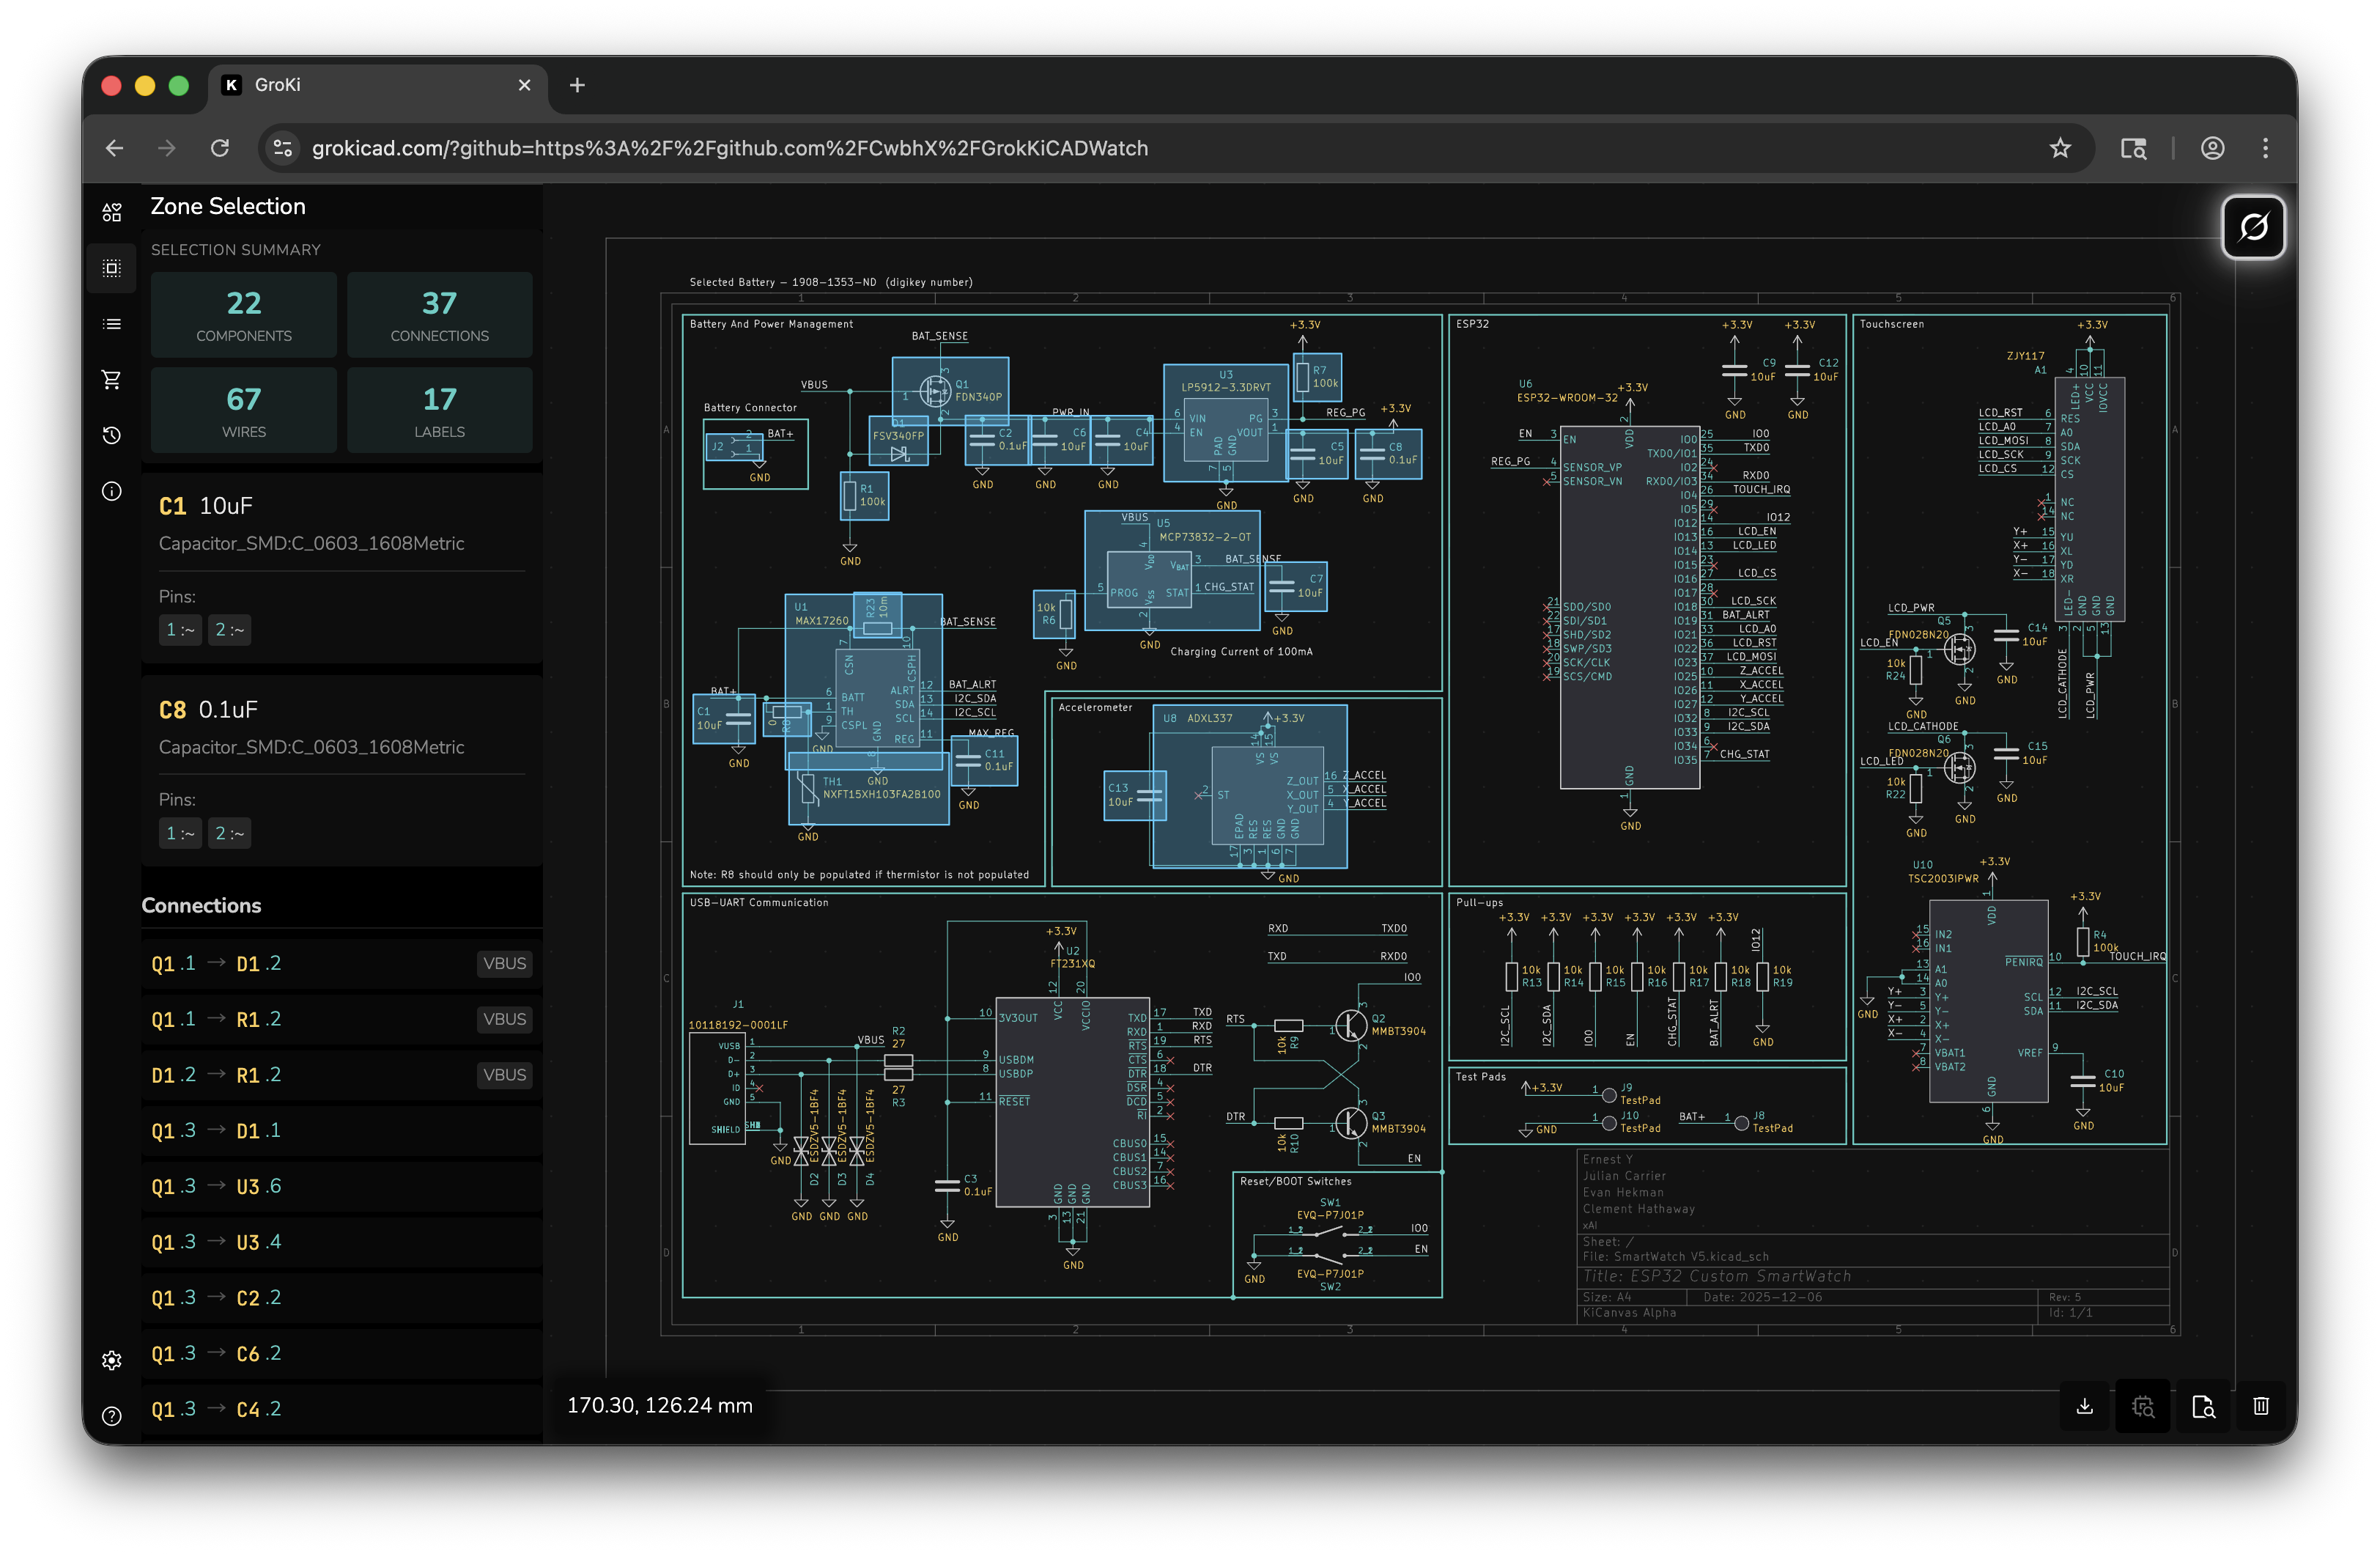Open the settings gear in sidebar
This screenshot has width=2380, height=1554.
(x=112, y=1360)
